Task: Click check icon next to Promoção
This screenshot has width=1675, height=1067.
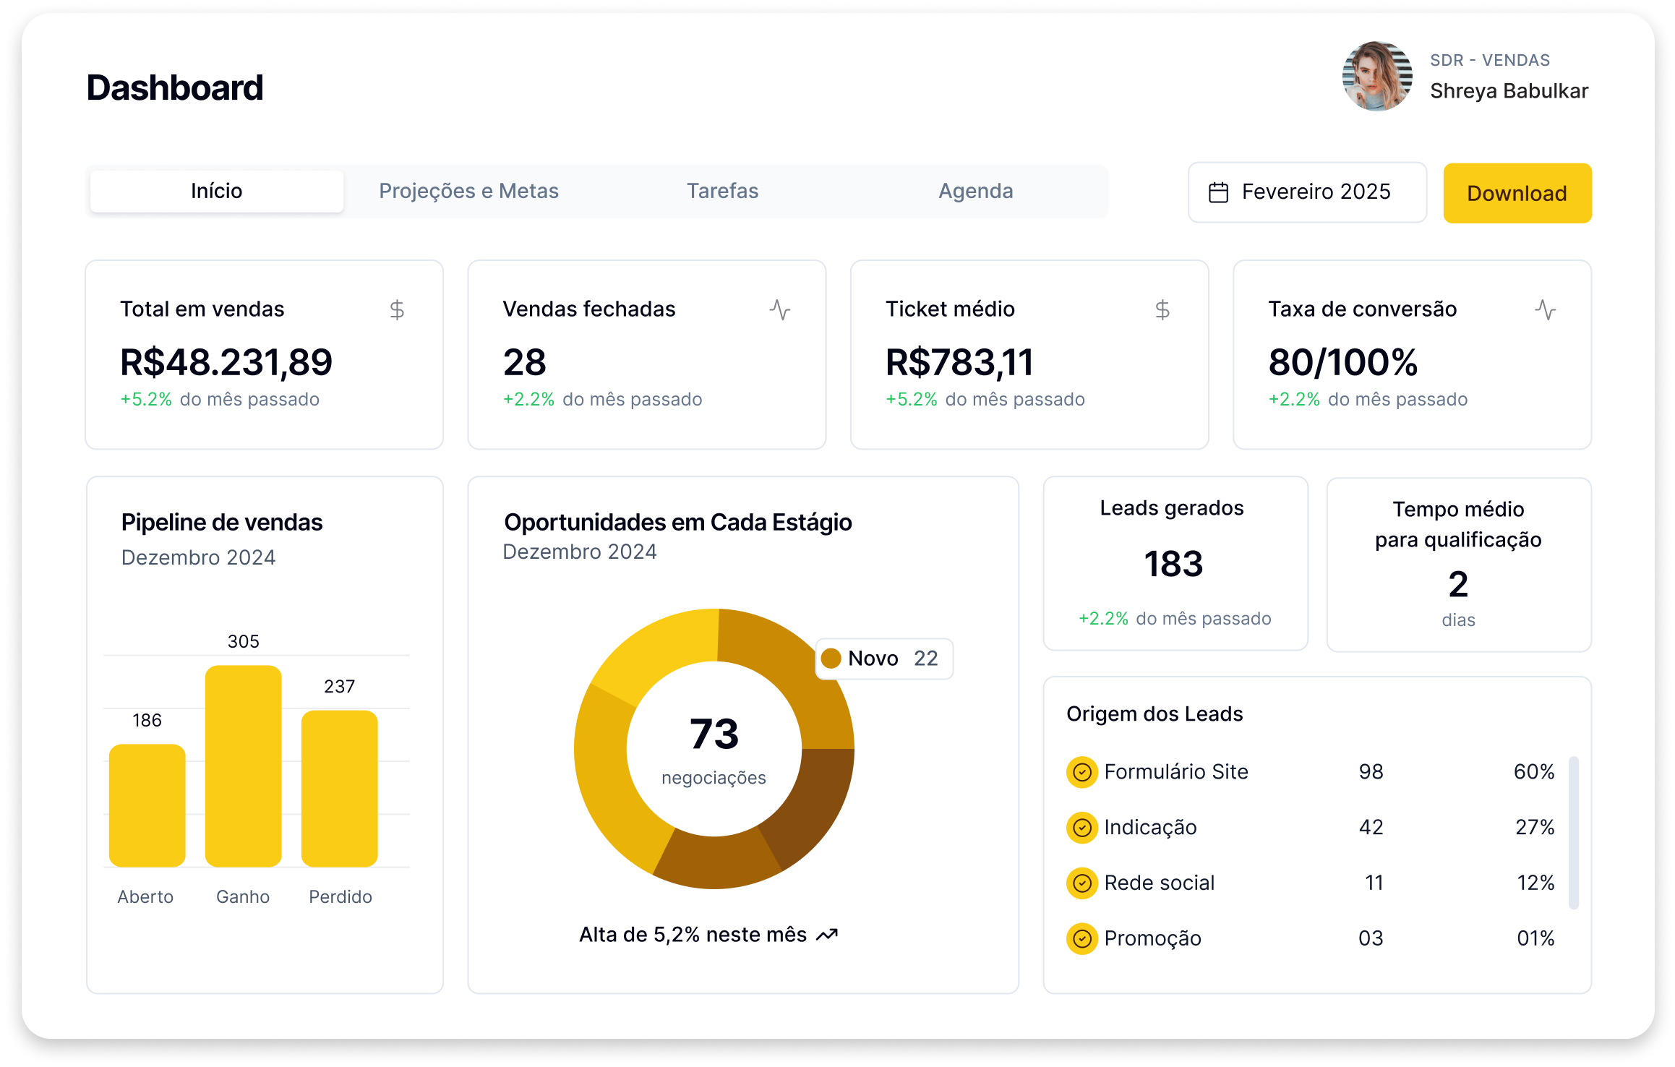Action: pyautogui.click(x=1081, y=939)
